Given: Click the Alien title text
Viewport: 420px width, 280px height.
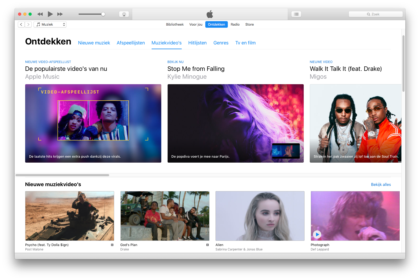Looking at the screenshot, I should (x=219, y=245).
